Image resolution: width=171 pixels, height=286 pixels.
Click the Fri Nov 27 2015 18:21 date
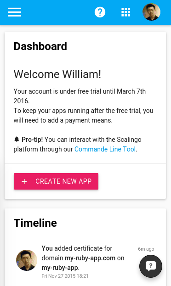[x=65, y=276]
